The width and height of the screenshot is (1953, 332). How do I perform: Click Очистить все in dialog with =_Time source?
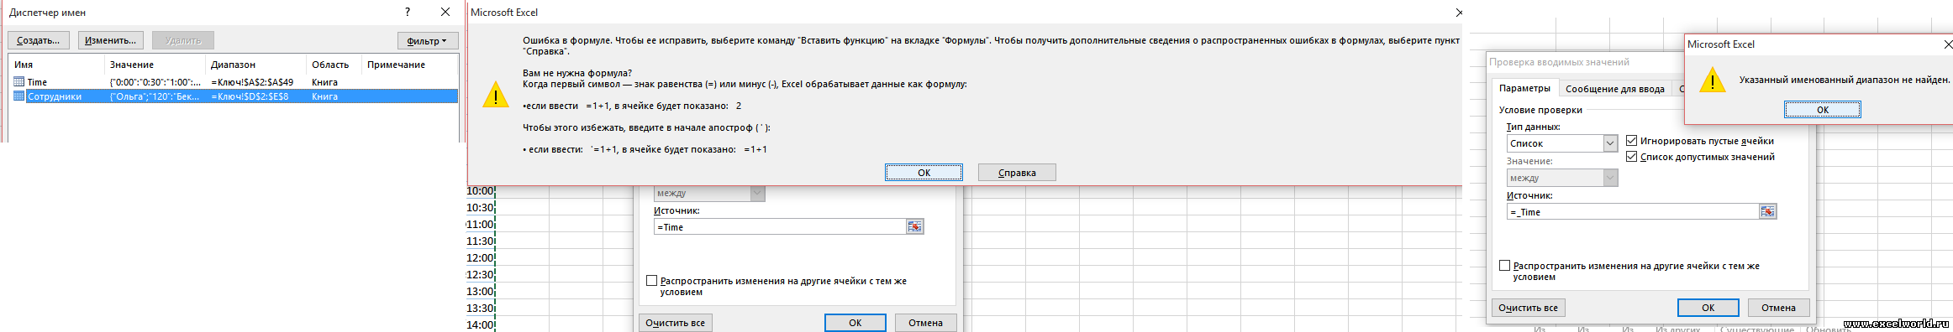[1529, 308]
